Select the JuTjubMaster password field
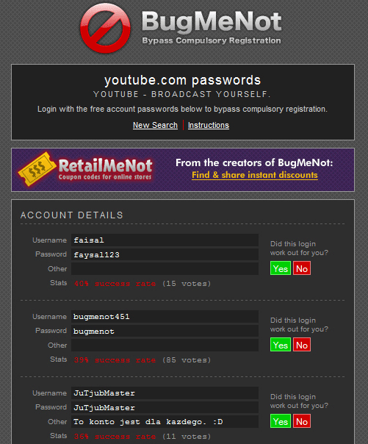This screenshot has width=368, height=444. (x=165, y=407)
